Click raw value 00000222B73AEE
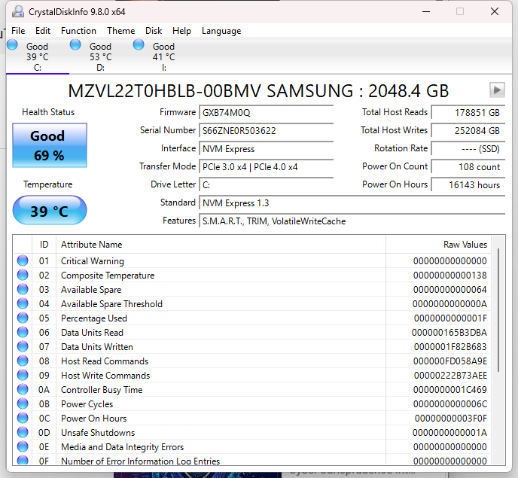Screen dimensions: 518x478 tap(450, 376)
